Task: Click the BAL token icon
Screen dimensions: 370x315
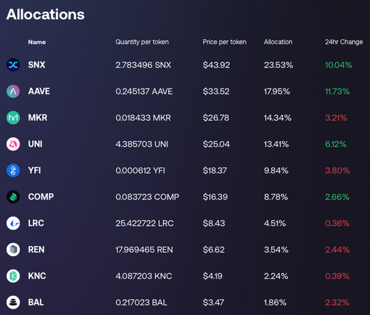Action: 13,302
